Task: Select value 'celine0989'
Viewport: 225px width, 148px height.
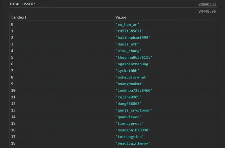Action: (x=129, y=97)
